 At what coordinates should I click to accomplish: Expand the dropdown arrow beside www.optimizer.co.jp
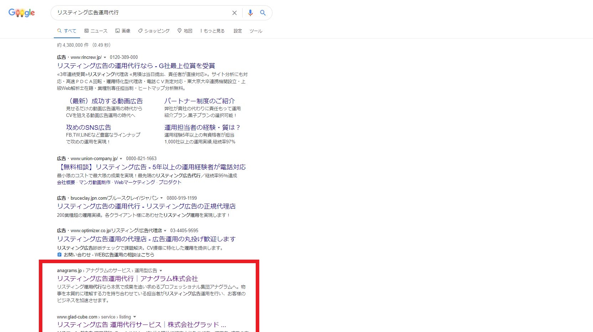[x=165, y=231]
